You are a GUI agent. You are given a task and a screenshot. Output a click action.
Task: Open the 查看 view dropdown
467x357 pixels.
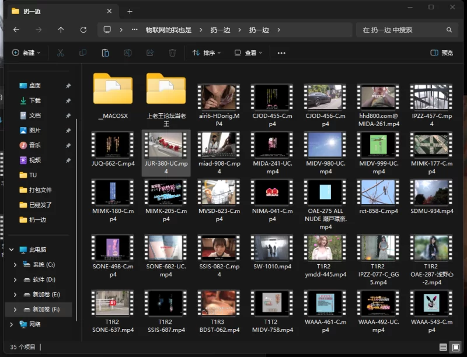click(249, 53)
